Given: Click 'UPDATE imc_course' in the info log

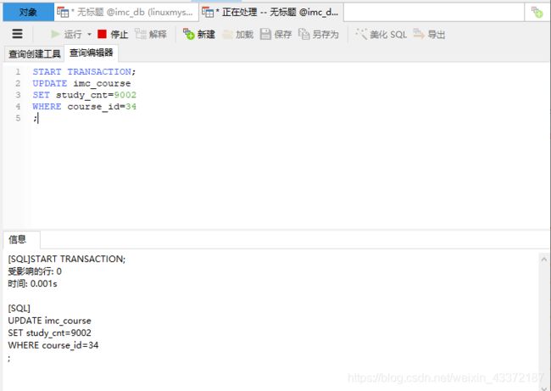Looking at the screenshot, I should click(49, 321).
